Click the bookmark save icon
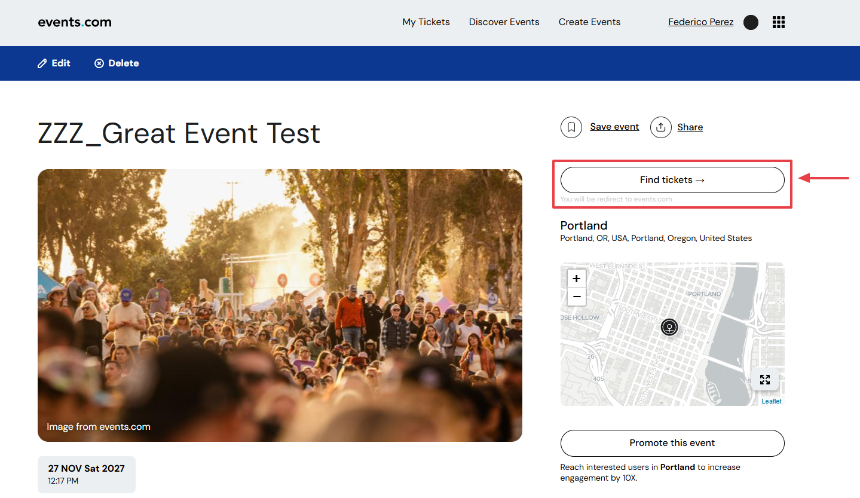860x498 pixels. tap(571, 127)
